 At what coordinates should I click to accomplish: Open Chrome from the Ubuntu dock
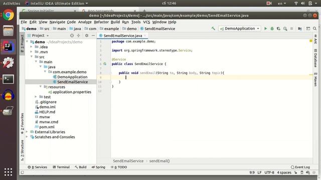click(8, 15)
